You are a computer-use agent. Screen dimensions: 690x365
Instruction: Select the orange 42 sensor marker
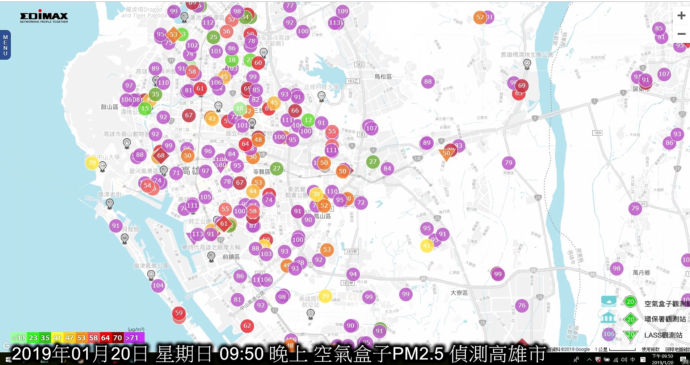coord(212,119)
